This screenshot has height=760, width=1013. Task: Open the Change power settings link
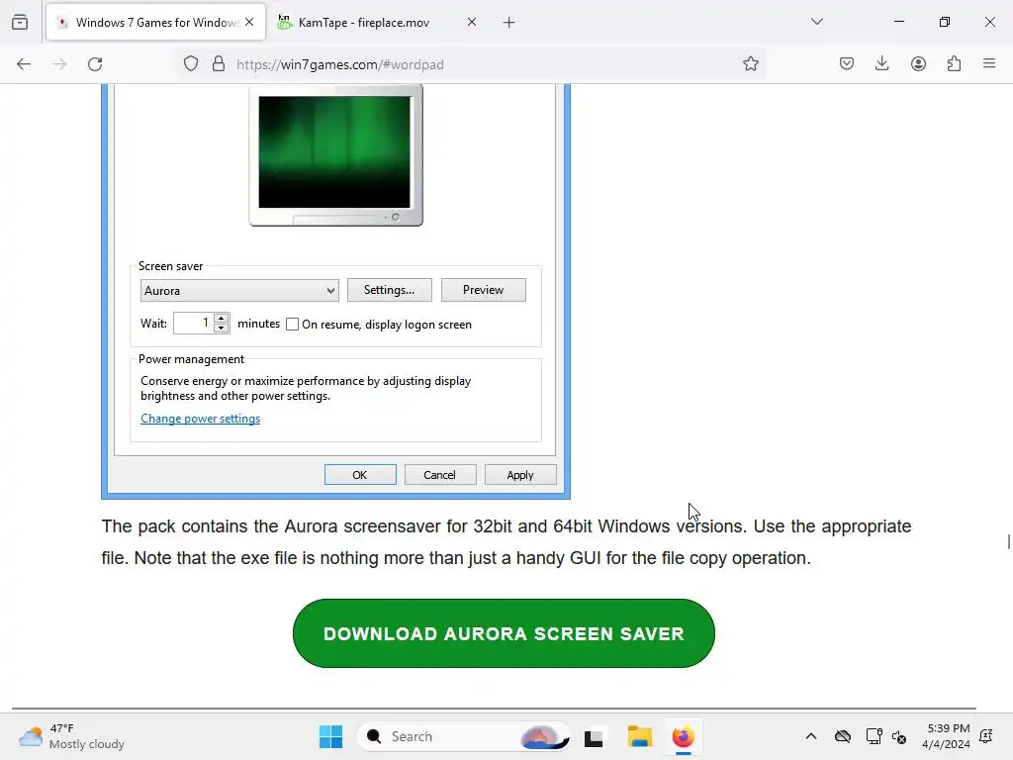[x=200, y=419]
